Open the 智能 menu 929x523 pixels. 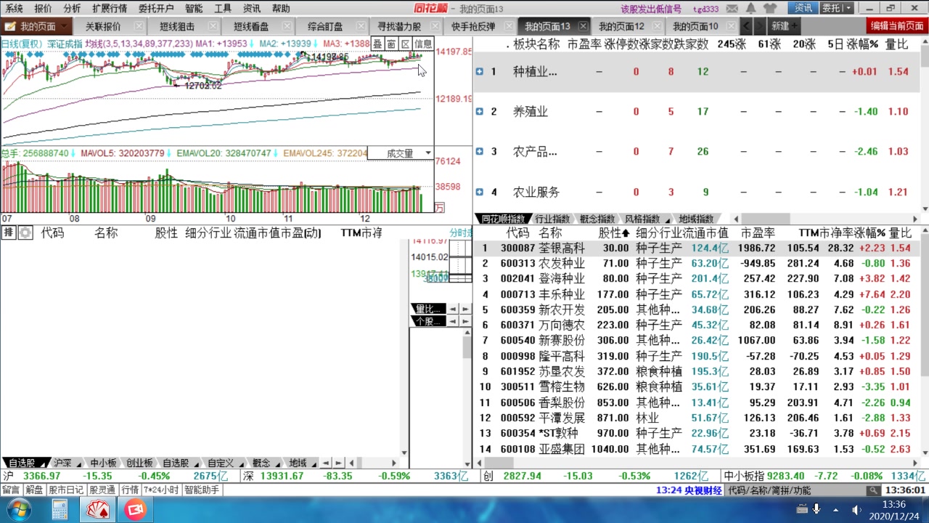[194, 8]
